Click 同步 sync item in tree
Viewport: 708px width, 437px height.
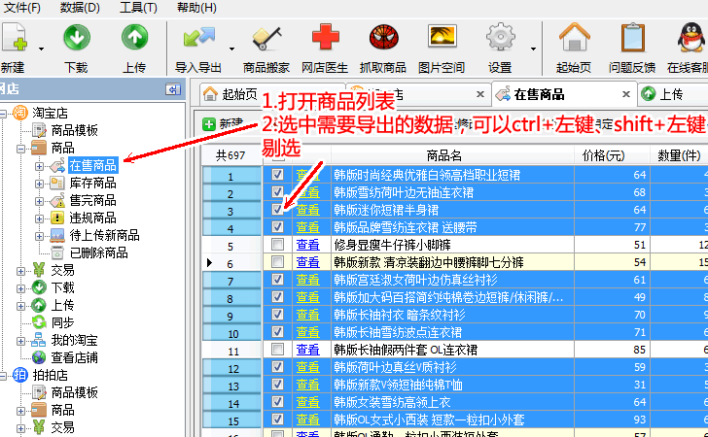(x=62, y=322)
